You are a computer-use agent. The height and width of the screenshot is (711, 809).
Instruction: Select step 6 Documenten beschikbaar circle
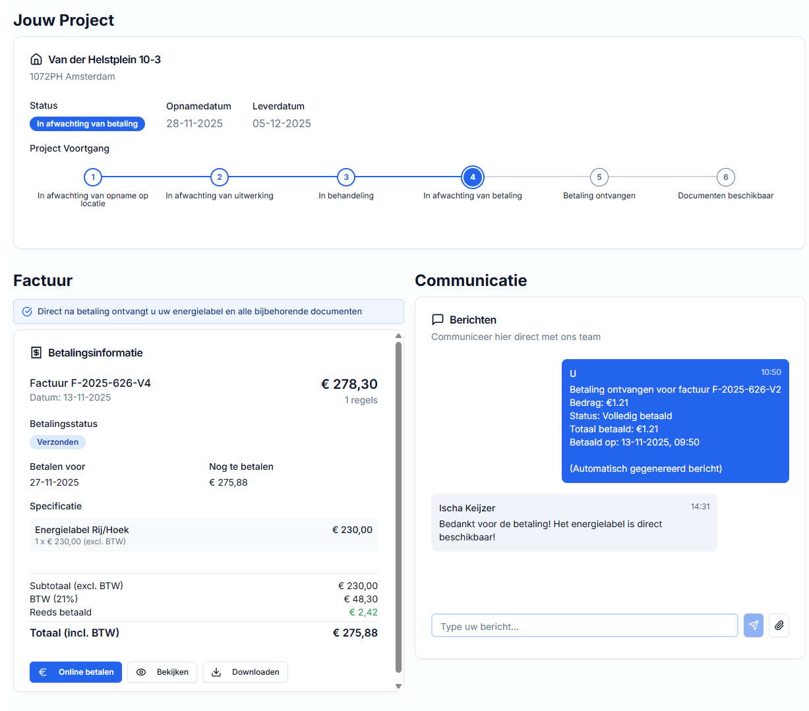(x=726, y=177)
